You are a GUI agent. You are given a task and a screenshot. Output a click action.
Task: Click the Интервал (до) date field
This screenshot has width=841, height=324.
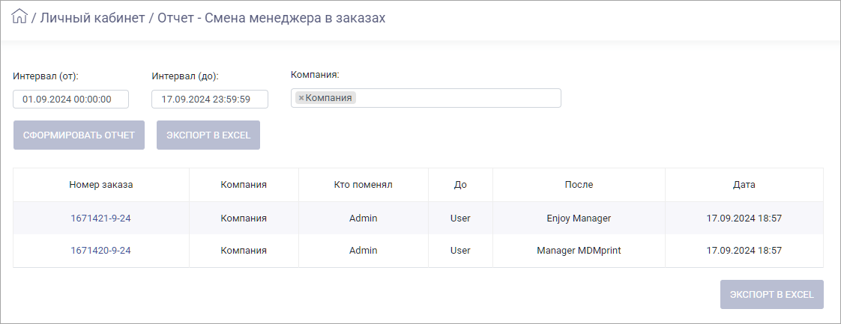(210, 99)
